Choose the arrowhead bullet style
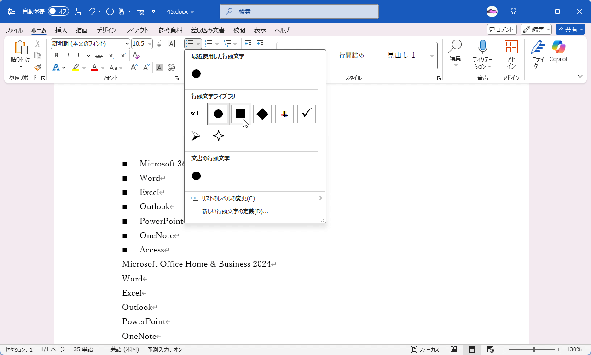The height and width of the screenshot is (355, 591). [196, 136]
